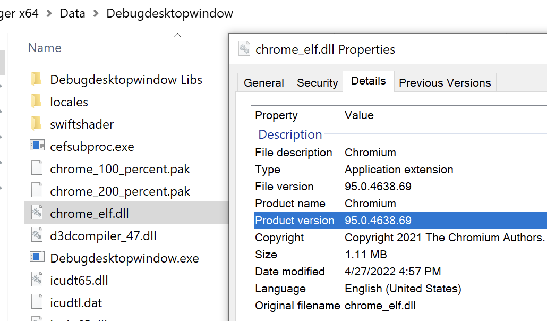Open the Previous Versions tab
The height and width of the screenshot is (321, 547).
point(445,83)
